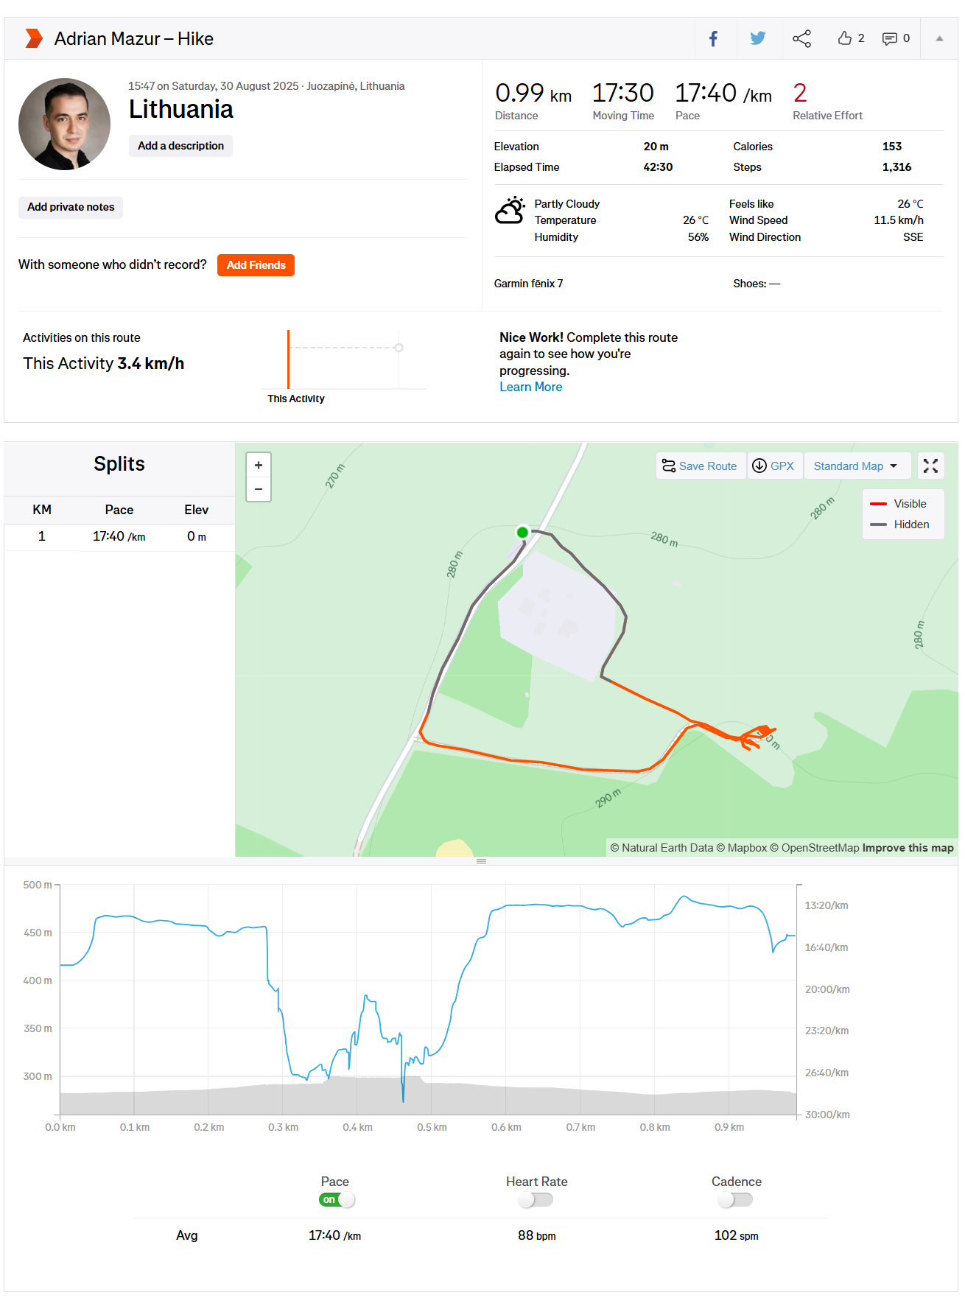
Task: Give kudos with thumbs-up icon
Action: [x=845, y=38]
